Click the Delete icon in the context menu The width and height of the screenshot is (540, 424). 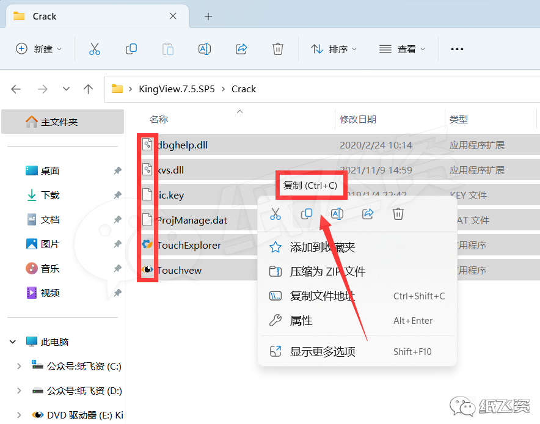398,214
